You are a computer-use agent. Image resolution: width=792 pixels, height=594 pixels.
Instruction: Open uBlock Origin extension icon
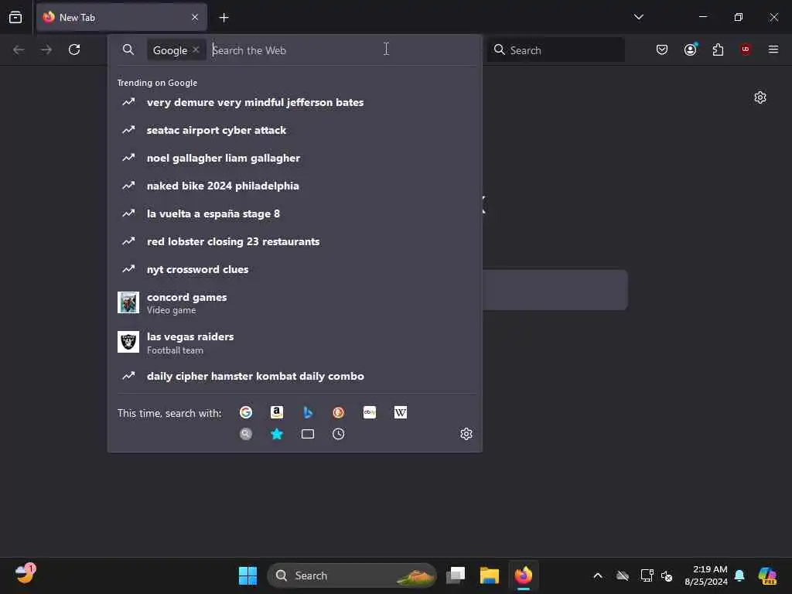coord(746,49)
